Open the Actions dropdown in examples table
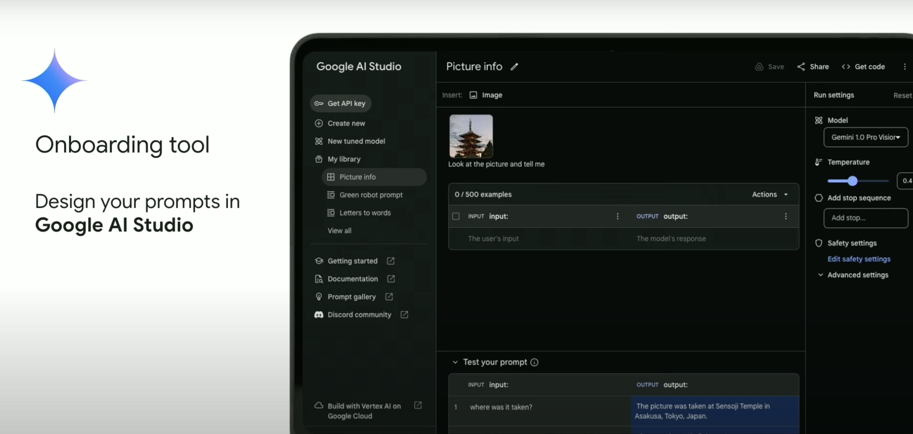The width and height of the screenshot is (913, 434). click(x=770, y=194)
